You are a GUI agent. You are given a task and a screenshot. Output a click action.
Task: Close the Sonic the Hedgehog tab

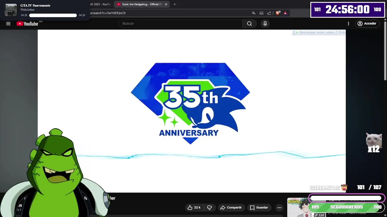point(166,4)
